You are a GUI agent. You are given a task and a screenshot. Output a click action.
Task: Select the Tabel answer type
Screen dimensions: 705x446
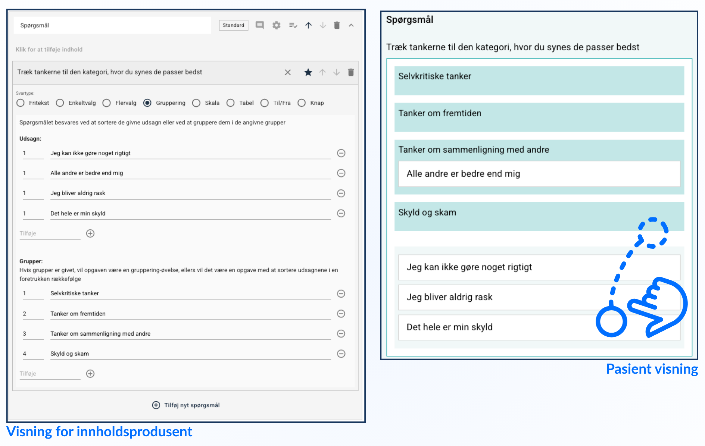[x=231, y=103]
